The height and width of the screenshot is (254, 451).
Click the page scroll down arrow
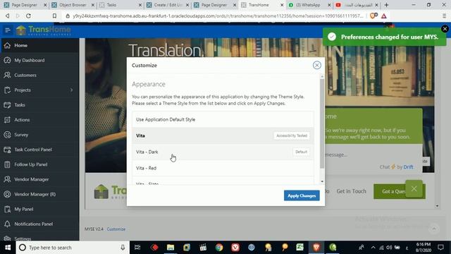437,206
